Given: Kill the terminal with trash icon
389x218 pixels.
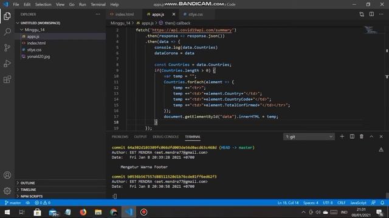Looking at the screenshot, I should point(362,136).
